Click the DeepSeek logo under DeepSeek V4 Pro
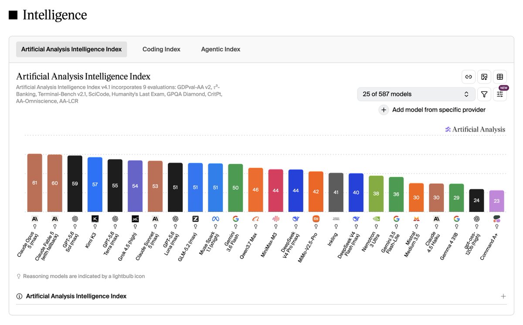523x325 pixels. (x=295, y=219)
